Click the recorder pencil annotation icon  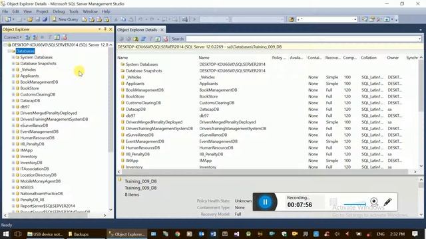388,202
